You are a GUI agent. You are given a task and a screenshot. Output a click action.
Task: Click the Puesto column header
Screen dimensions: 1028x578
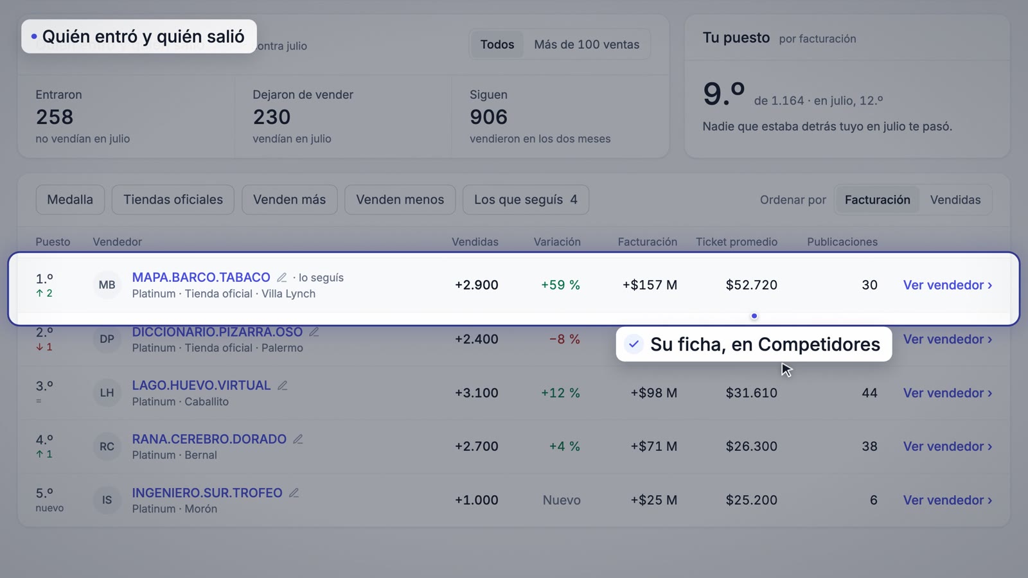click(x=53, y=242)
